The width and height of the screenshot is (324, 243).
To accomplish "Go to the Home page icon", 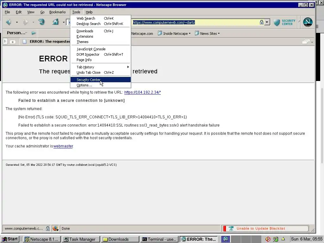I will 56,22.
